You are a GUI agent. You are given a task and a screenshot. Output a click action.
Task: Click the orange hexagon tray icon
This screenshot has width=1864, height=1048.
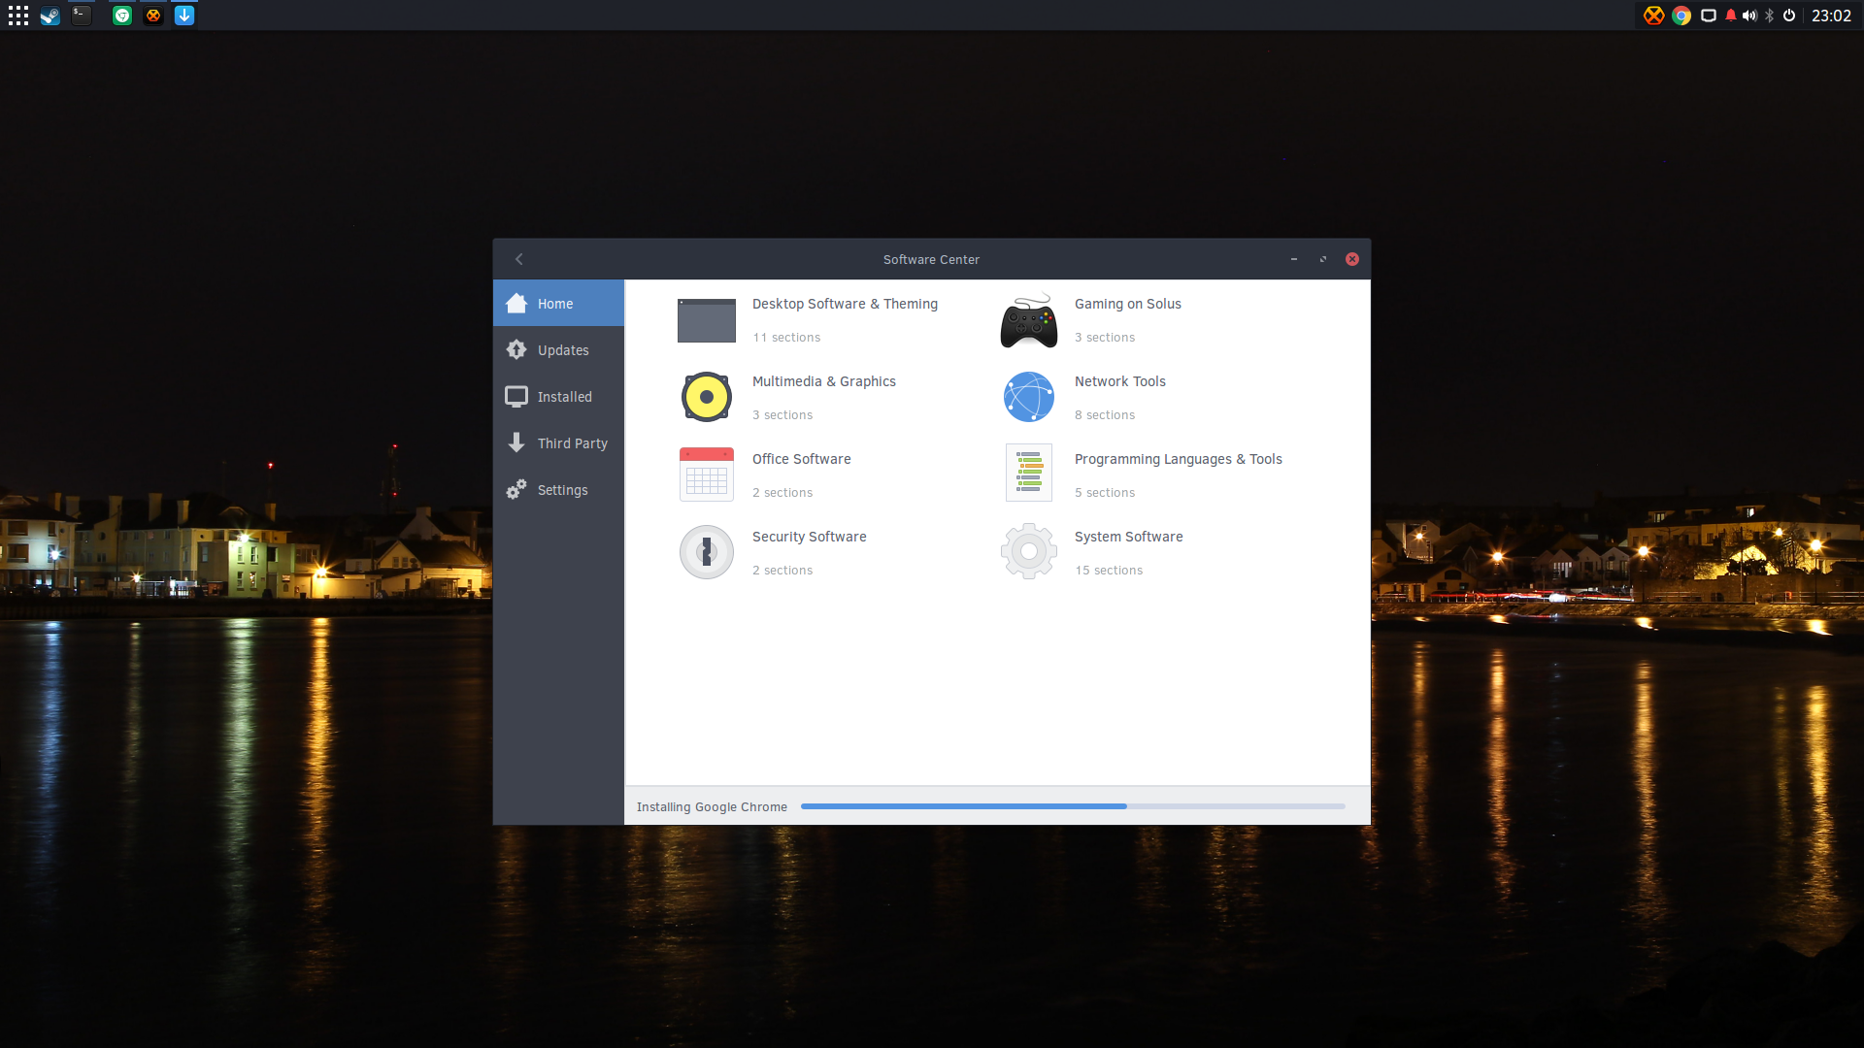tap(1653, 16)
